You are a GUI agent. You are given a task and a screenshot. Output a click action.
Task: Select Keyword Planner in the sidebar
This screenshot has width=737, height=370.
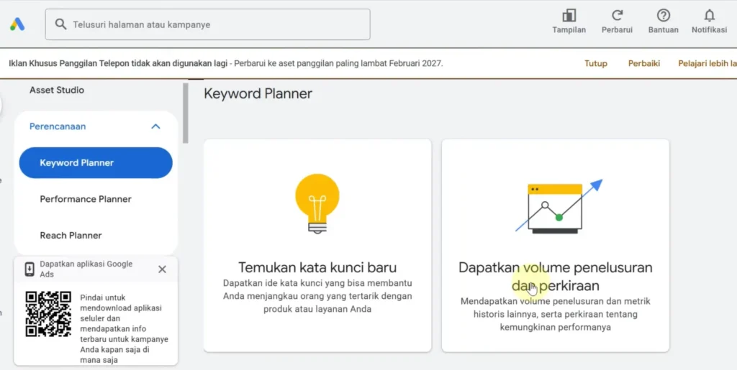(96, 162)
